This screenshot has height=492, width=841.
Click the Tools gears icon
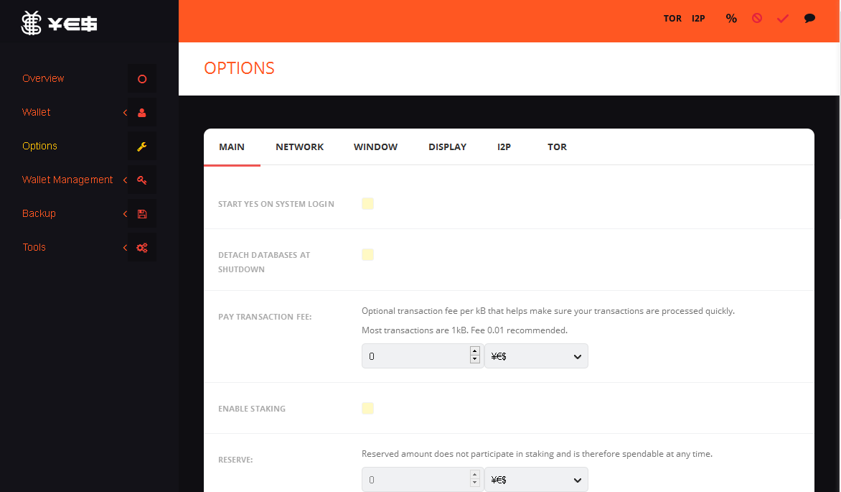coord(142,248)
